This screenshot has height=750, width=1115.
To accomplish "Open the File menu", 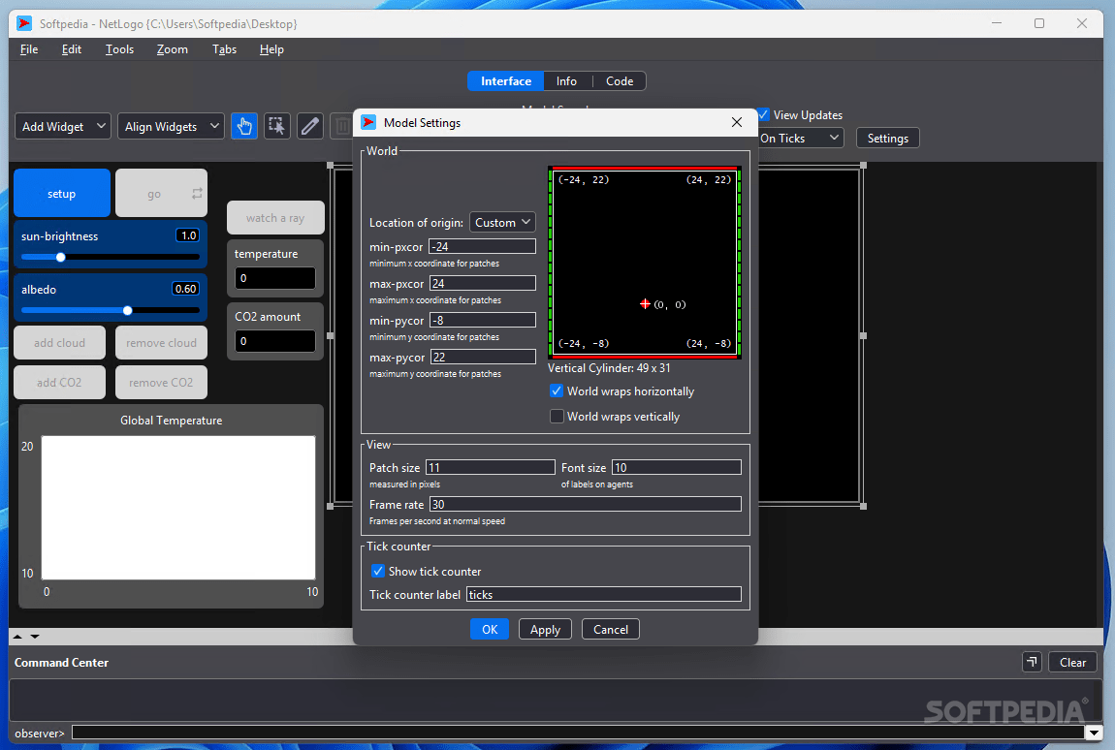I will pos(29,49).
